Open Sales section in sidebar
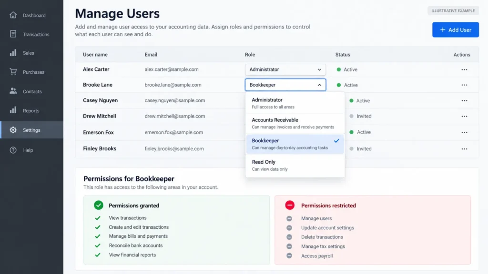 pos(31,53)
